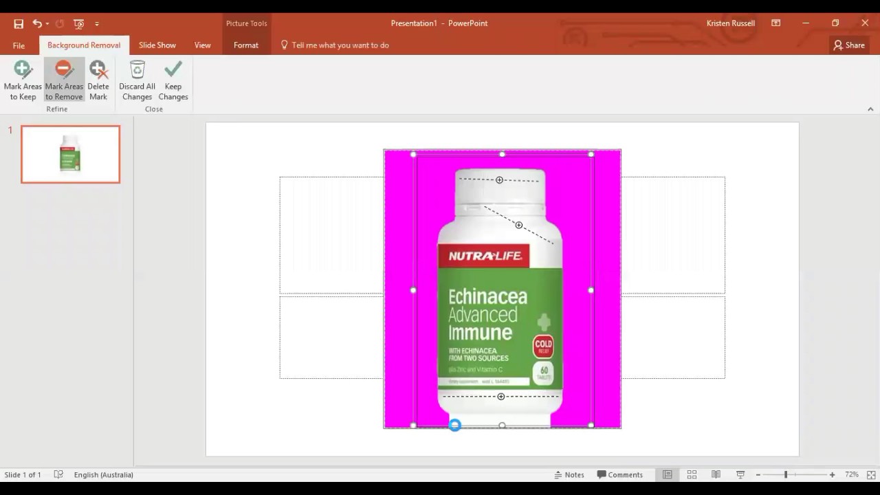Select slide 1 thumbnail

70,154
